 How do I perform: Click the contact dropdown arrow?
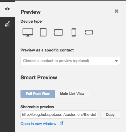pyautogui.click(x=116, y=61)
